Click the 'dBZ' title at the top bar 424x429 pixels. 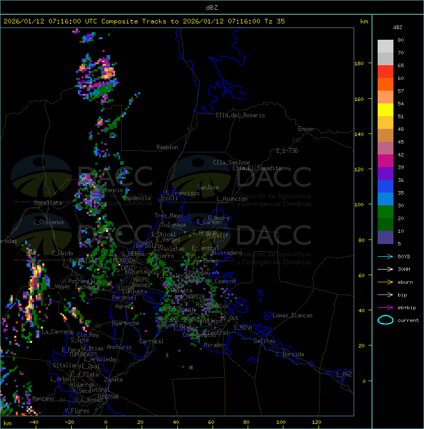coord(212,8)
